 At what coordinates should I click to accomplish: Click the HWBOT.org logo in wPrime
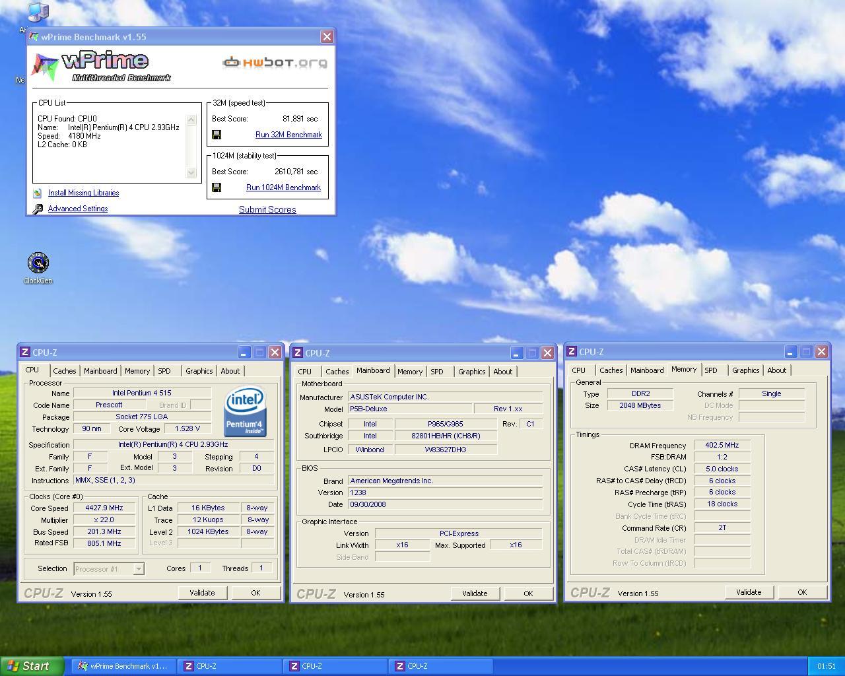(275, 63)
